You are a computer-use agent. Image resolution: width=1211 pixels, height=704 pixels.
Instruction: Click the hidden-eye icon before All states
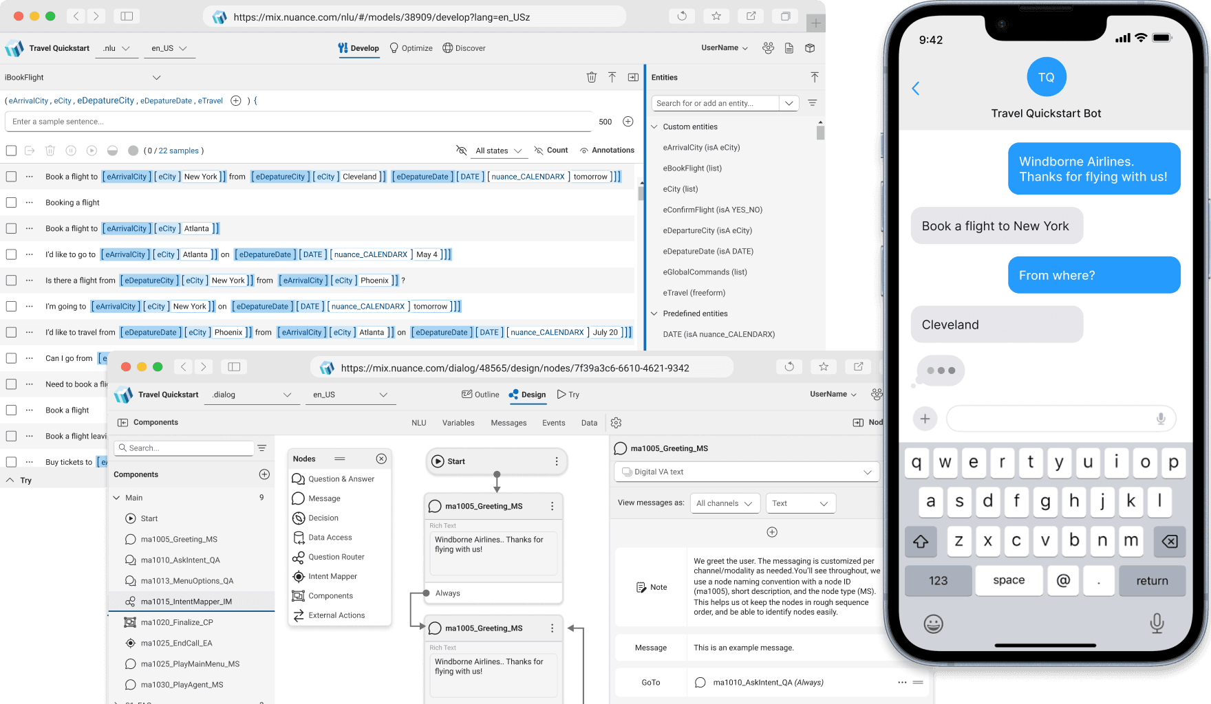(462, 151)
